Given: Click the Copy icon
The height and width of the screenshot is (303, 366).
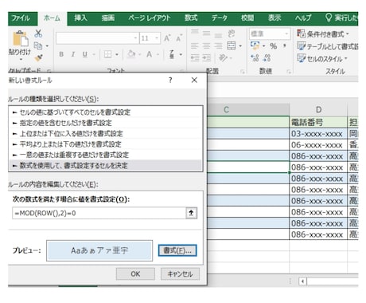Looking at the screenshot, I should coord(38,45).
